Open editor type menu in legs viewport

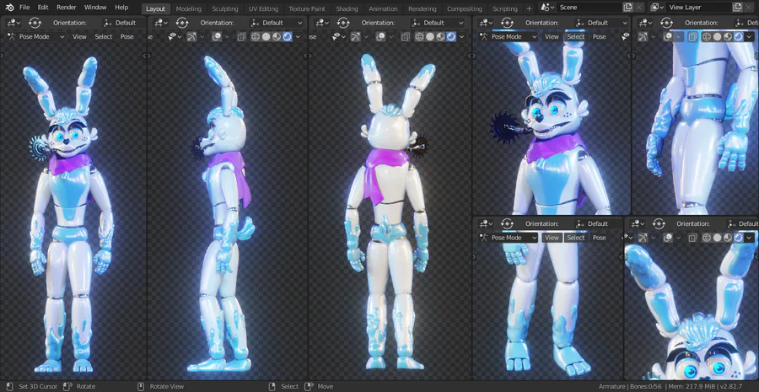point(486,223)
